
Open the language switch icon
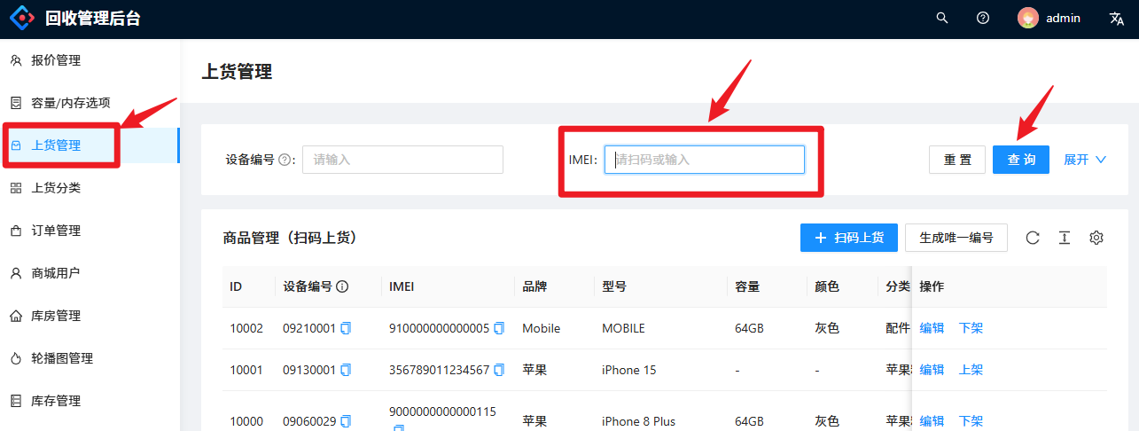click(1117, 18)
